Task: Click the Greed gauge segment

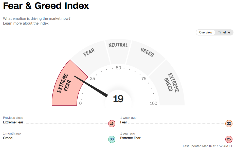Action: coord(147,52)
